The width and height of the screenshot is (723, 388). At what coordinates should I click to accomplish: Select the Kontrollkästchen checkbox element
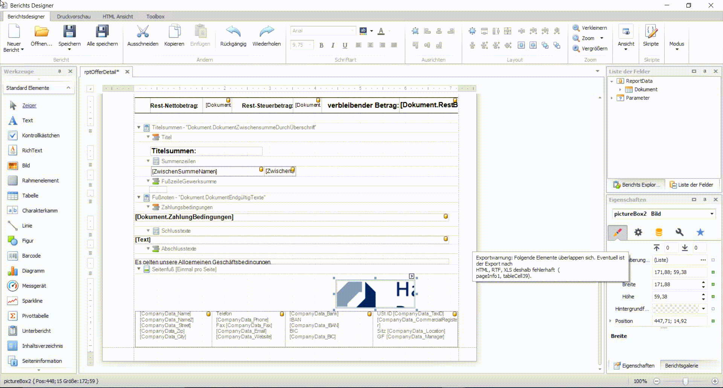pos(40,135)
